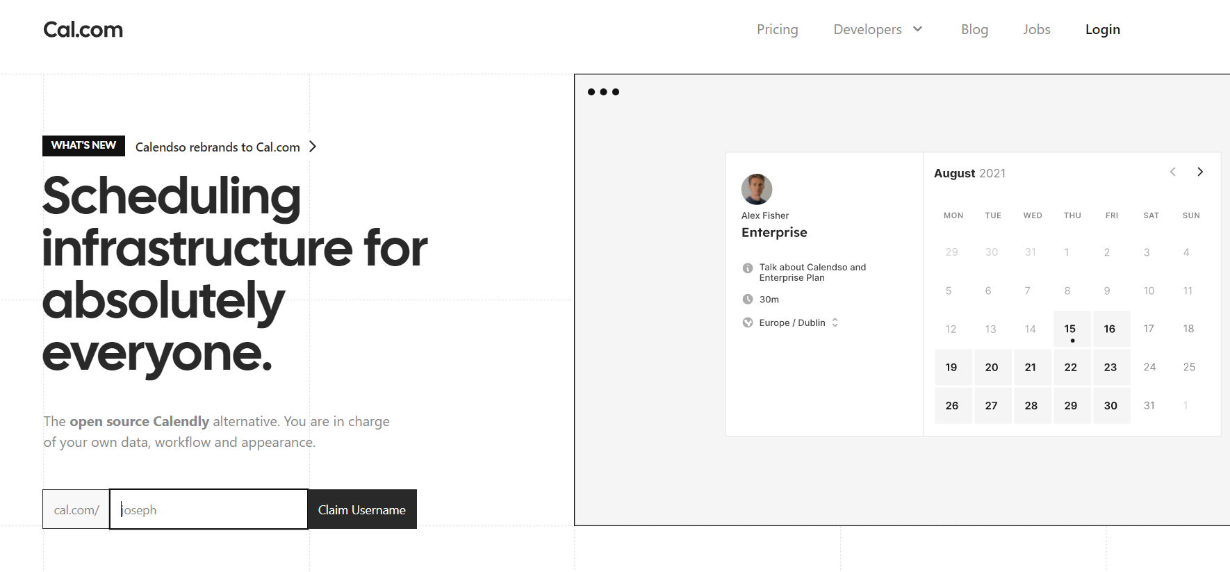The width and height of the screenshot is (1230, 572).
Task: Click Alex Fisher's profile avatar
Action: click(756, 189)
